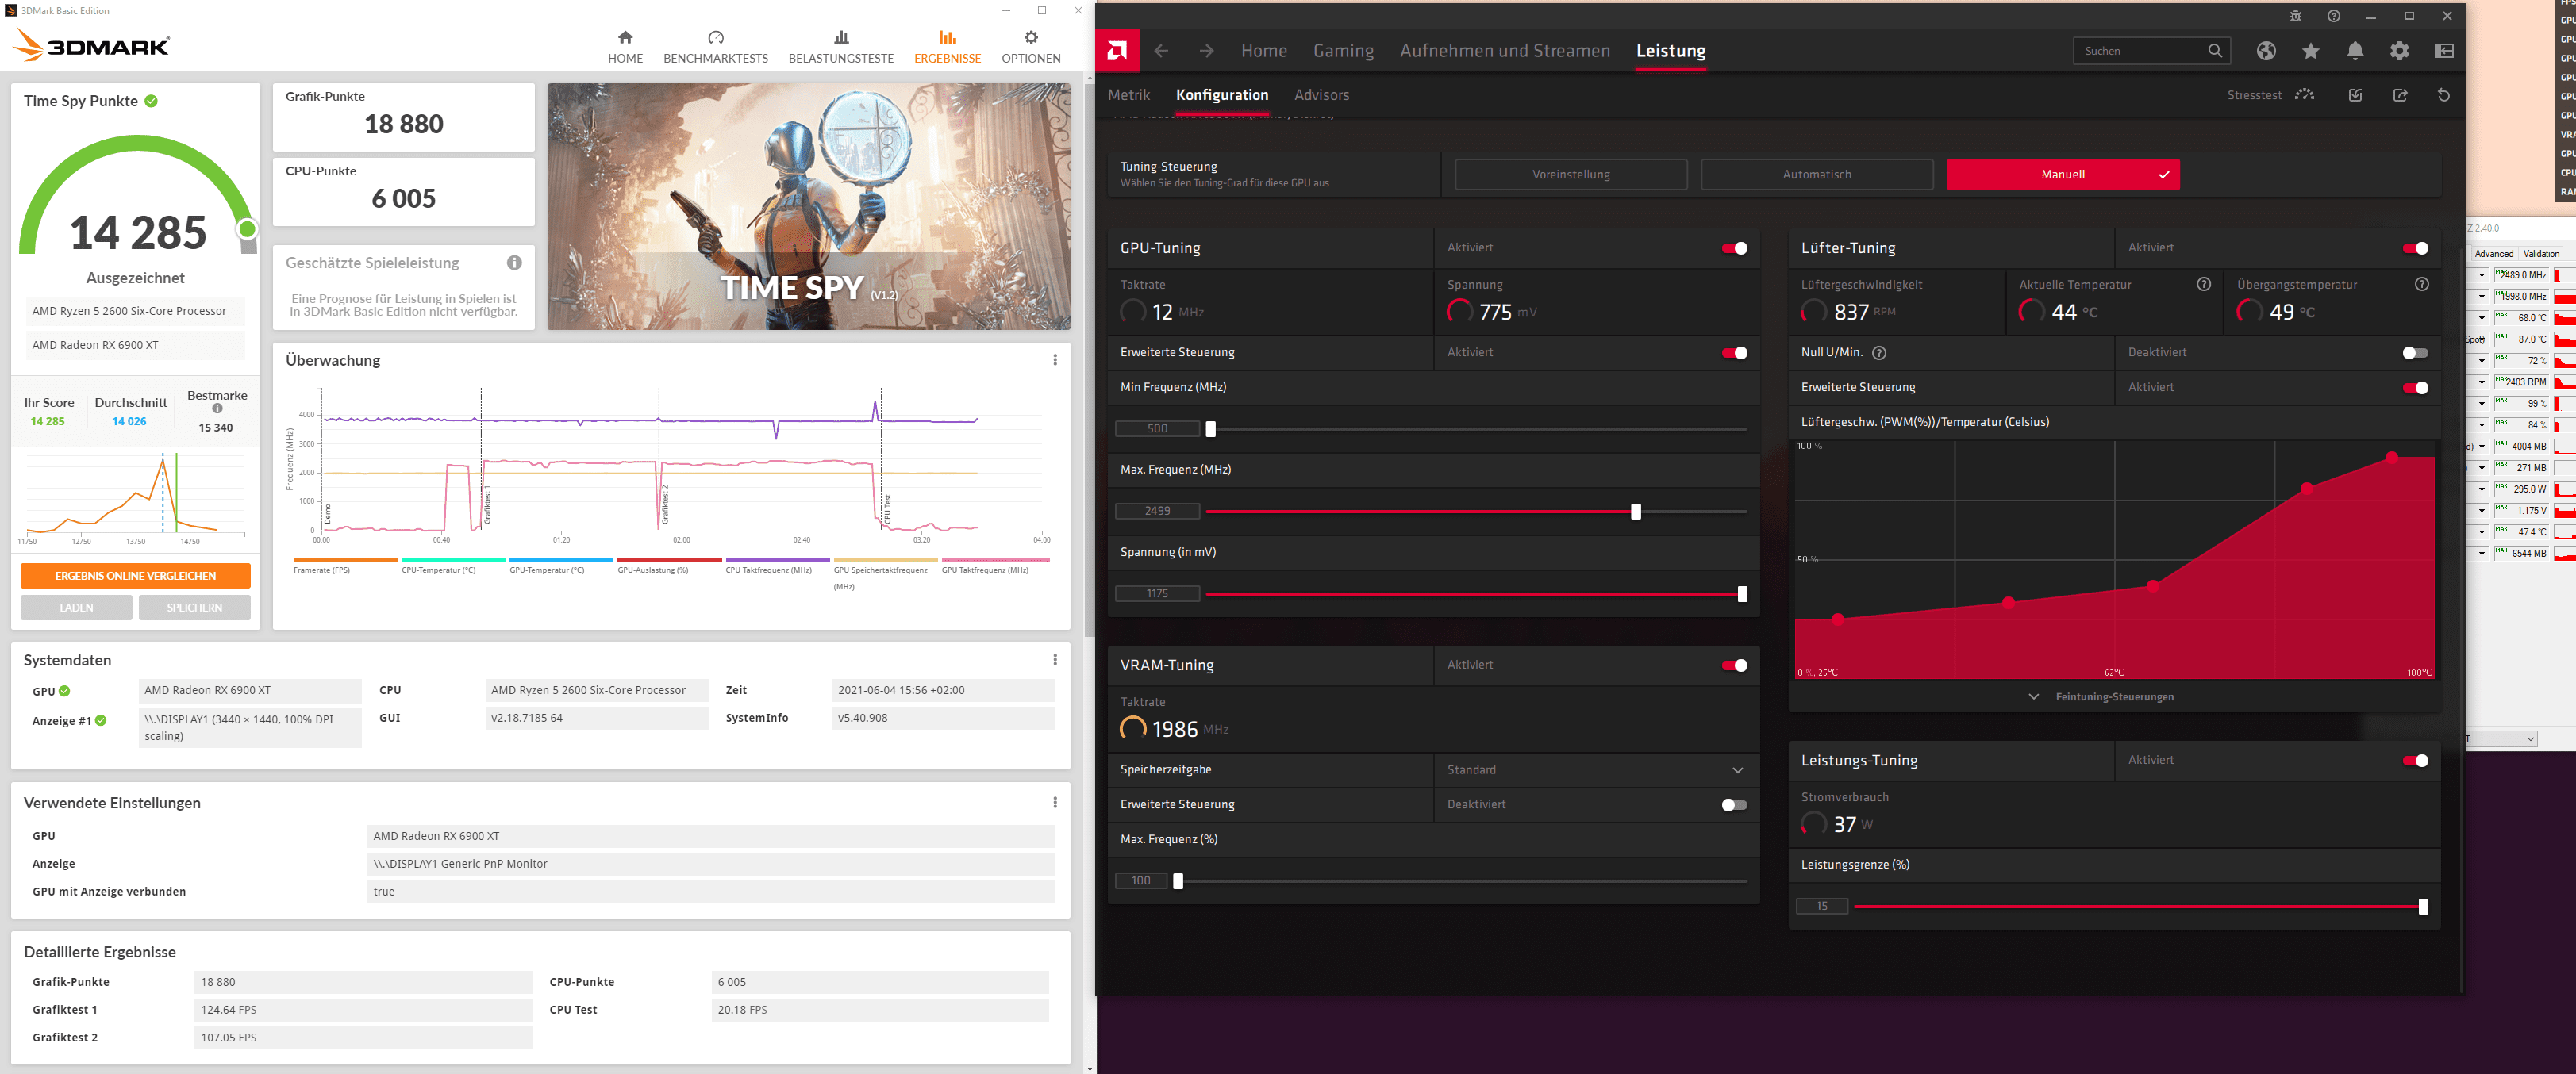Toggle Lüfter-Tuning Aktiviert switch
This screenshot has width=2576, height=1074.
(x=2416, y=249)
